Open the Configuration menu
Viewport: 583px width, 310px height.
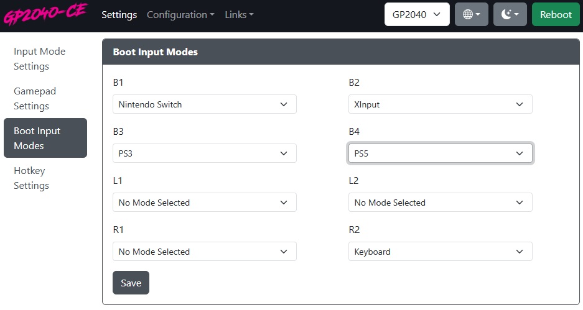point(180,14)
